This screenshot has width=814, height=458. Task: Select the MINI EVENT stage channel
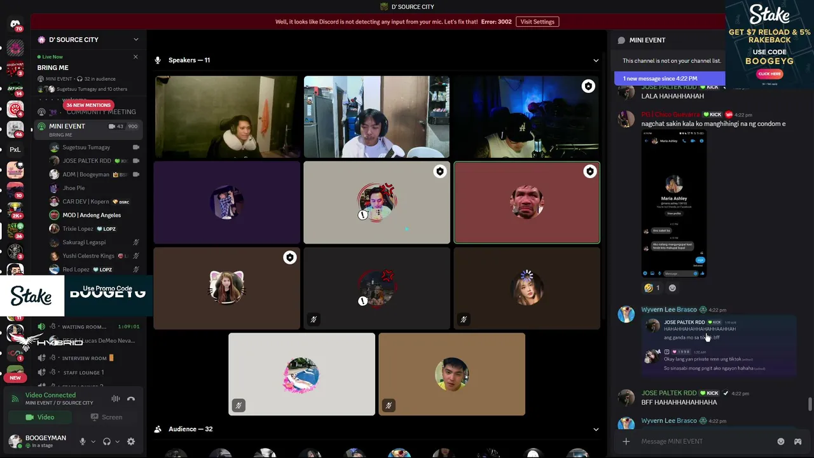tap(88, 130)
